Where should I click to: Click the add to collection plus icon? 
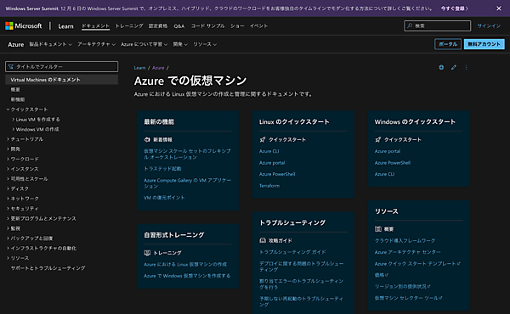point(441,67)
